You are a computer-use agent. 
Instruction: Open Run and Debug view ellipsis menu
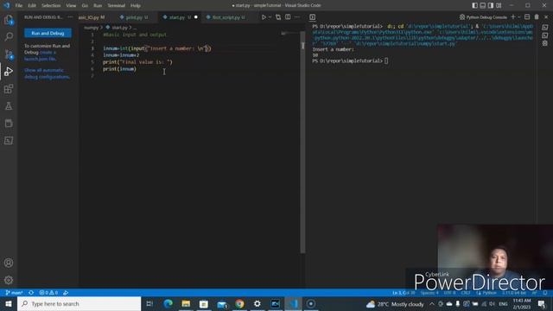(70, 17)
